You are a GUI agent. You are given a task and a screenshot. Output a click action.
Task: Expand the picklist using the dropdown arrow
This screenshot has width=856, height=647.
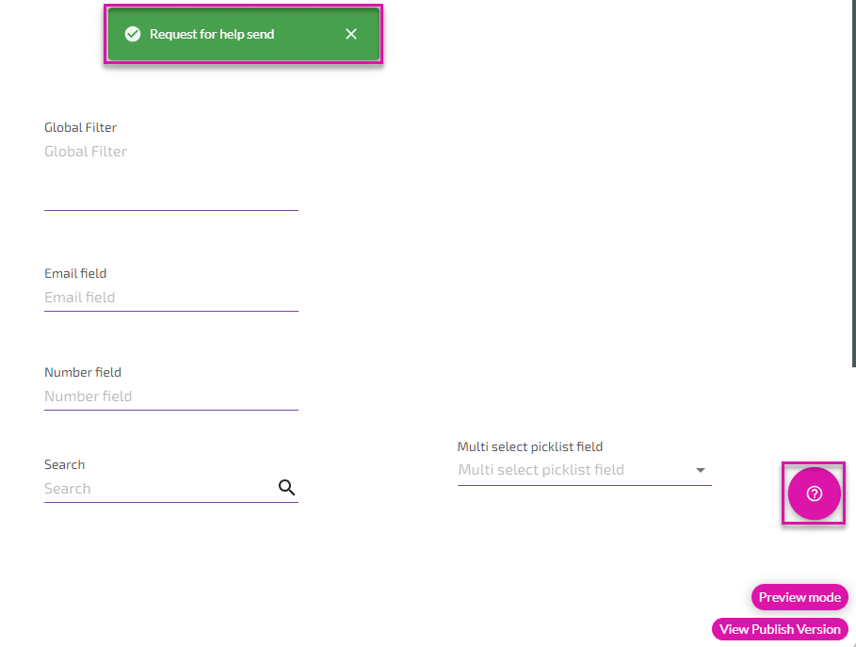[700, 470]
